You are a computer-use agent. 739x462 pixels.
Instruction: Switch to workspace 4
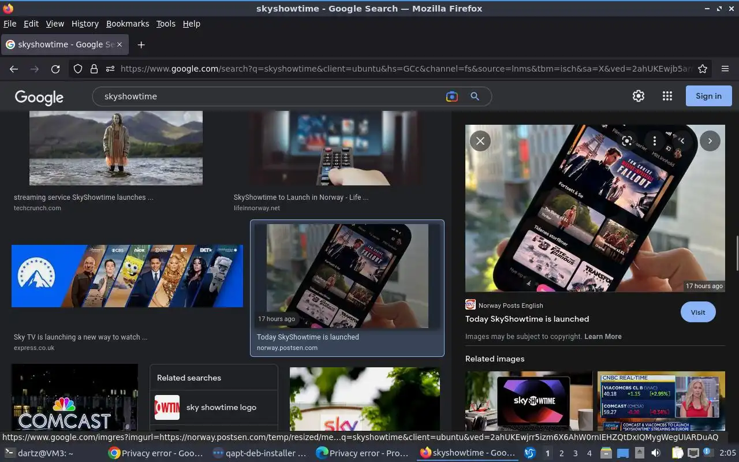pos(589,453)
